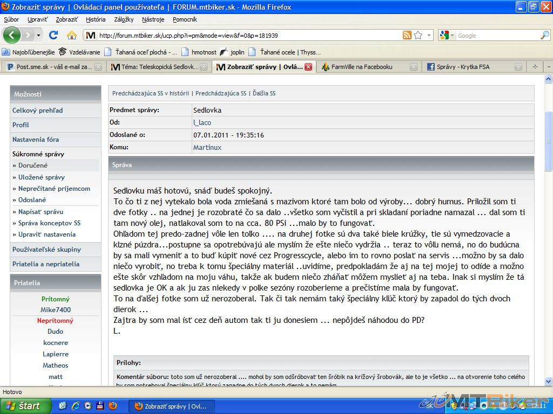Go to the Home page icon
The width and height of the screenshot is (553, 414).
click(71, 35)
